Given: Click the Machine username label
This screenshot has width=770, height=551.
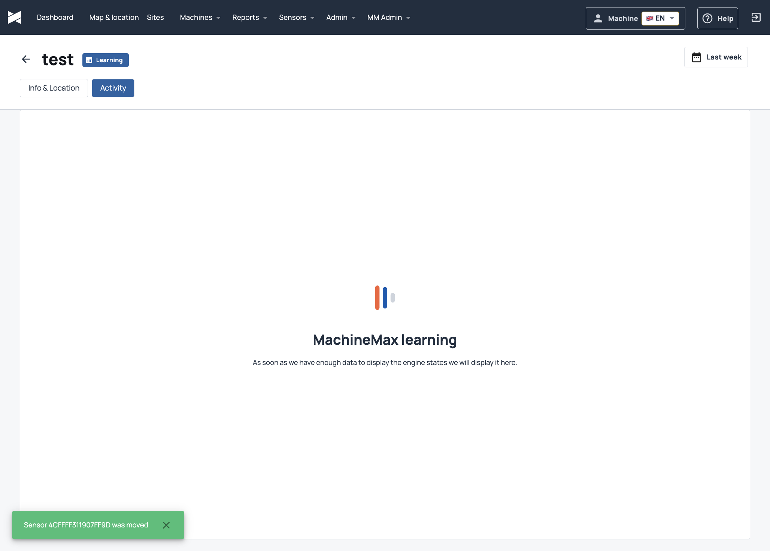Looking at the screenshot, I should click(x=623, y=18).
